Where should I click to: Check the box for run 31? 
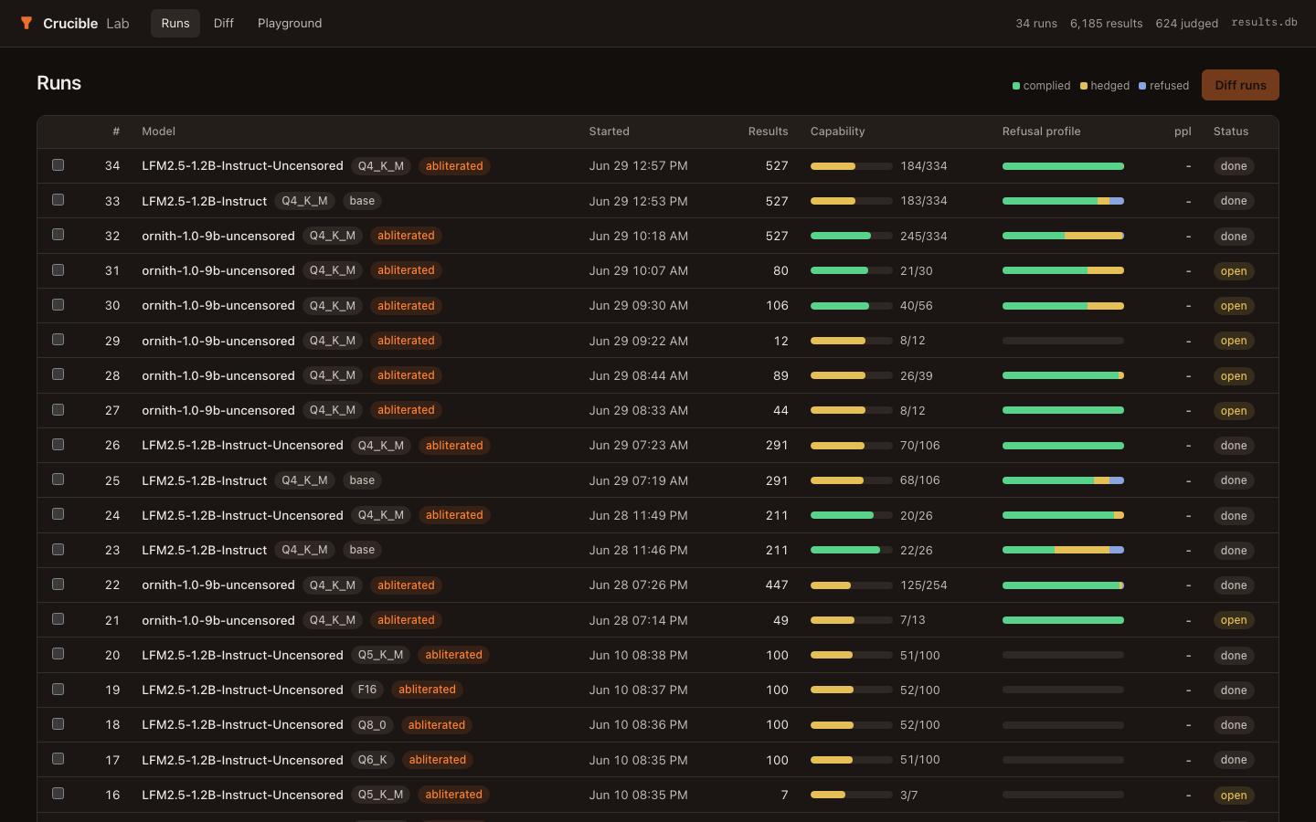[x=58, y=270]
